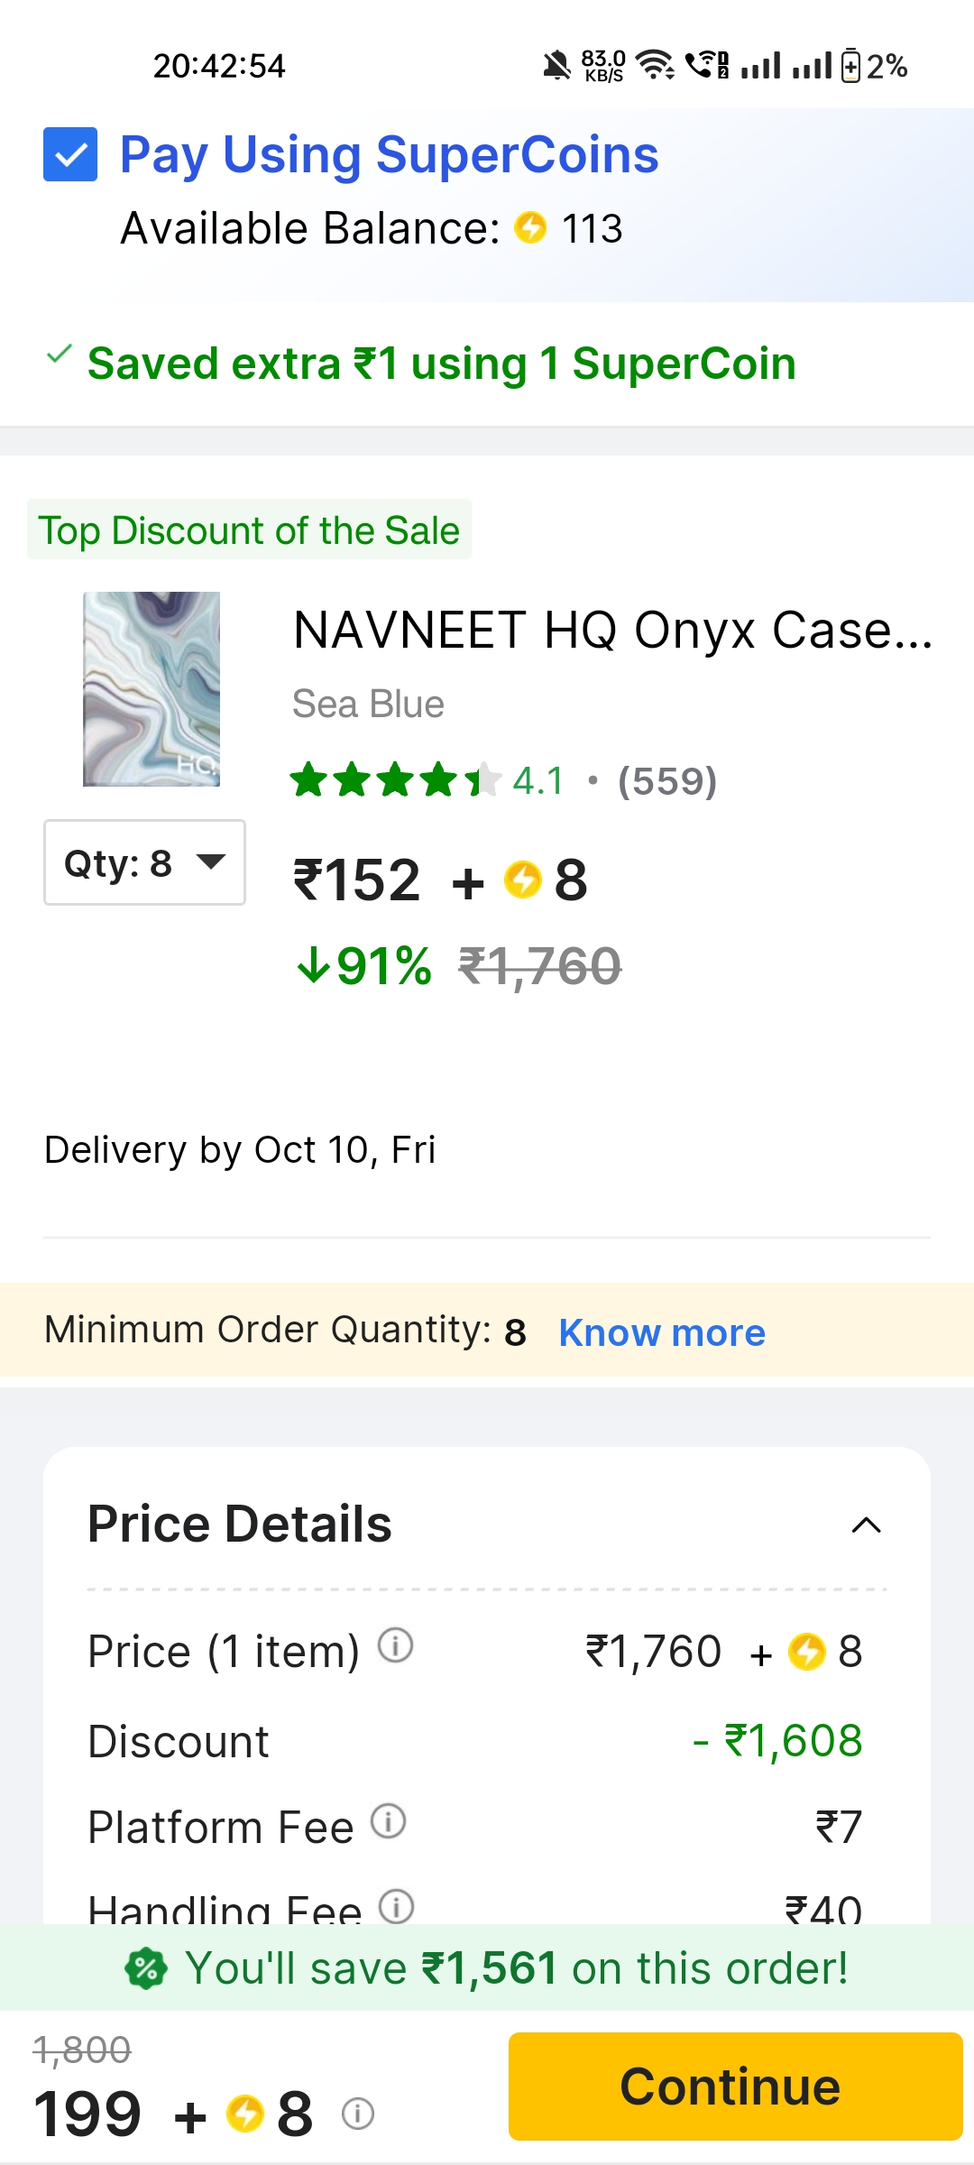Screen dimensions: 974x2165
Task: Tap the (559) ratings count
Action: click(667, 781)
